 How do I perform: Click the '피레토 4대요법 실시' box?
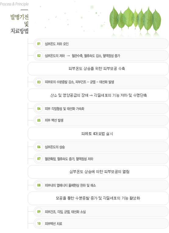pos(98,134)
